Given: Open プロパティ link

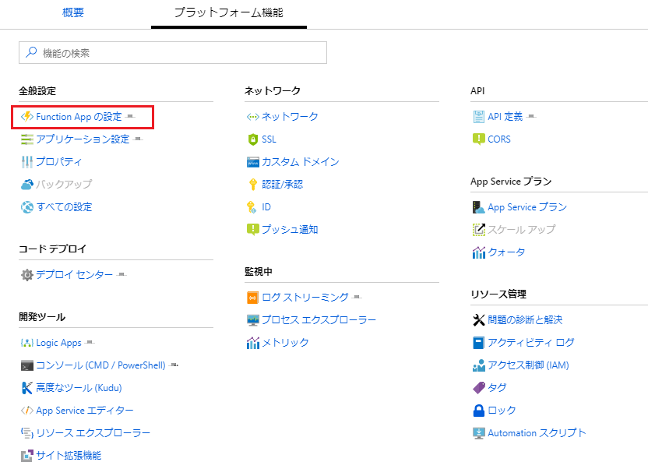Looking at the screenshot, I should (x=58, y=161).
